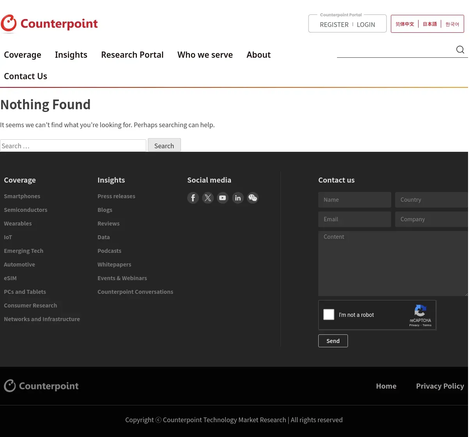Switch language to Simplified Chinese 简体中文

click(405, 24)
